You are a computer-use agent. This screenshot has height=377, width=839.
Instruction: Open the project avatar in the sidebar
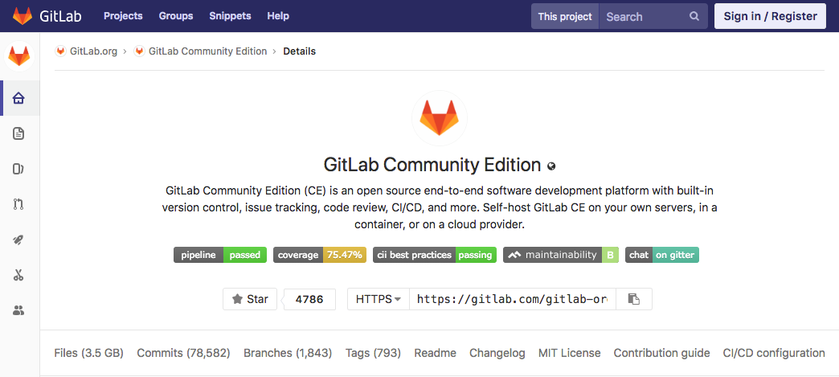tap(19, 55)
